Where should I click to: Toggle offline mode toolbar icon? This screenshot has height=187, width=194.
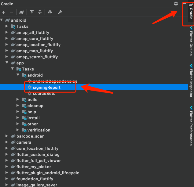[x=50, y=12]
